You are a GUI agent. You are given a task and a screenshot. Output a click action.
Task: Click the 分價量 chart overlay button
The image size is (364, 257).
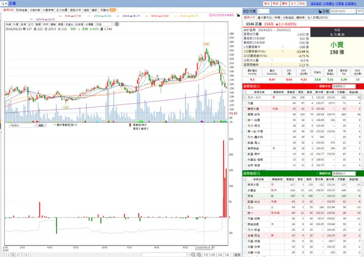(x=90, y=24)
